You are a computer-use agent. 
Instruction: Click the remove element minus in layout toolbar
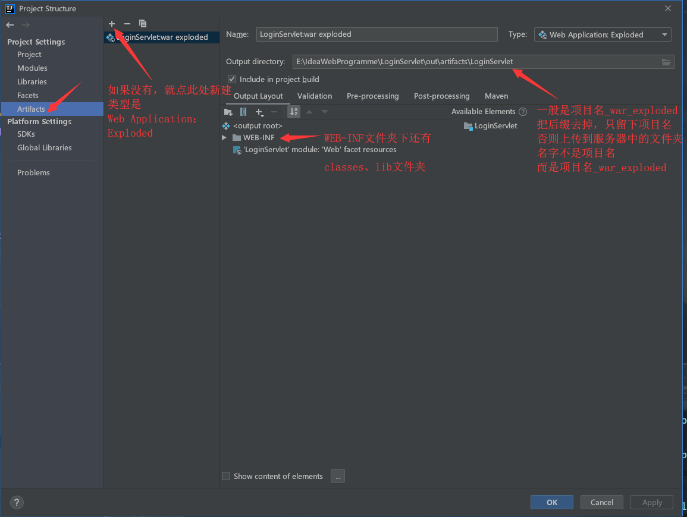coord(274,112)
